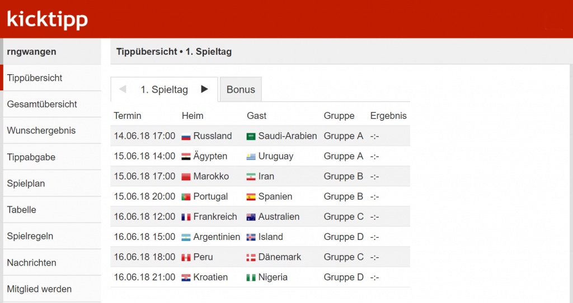The image size is (573, 303).
Task: Click the kicktipp logo
Action: point(48,20)
